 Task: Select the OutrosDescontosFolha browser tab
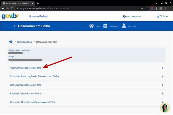[18, 3]
